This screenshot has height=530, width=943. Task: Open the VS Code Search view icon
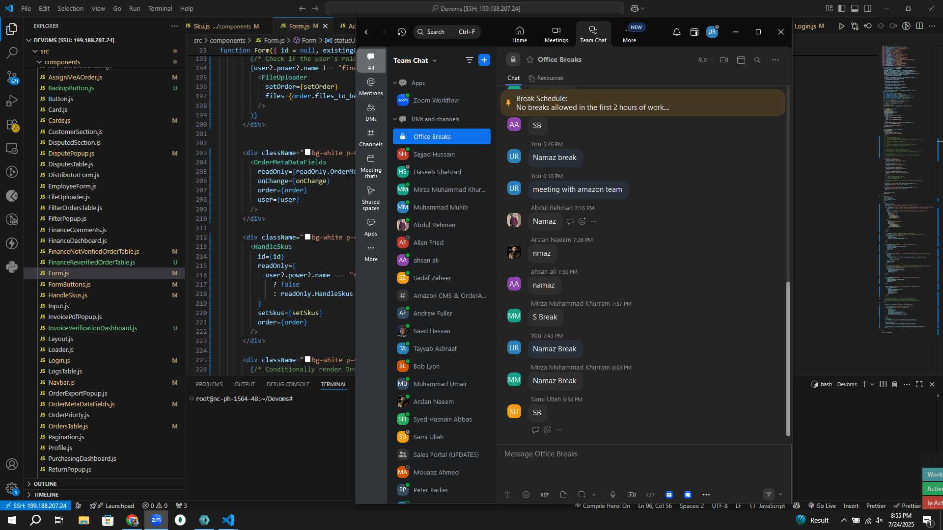12,52
